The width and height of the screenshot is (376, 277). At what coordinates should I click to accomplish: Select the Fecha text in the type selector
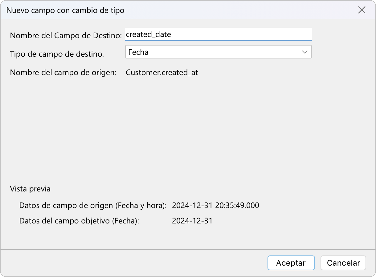138,52
